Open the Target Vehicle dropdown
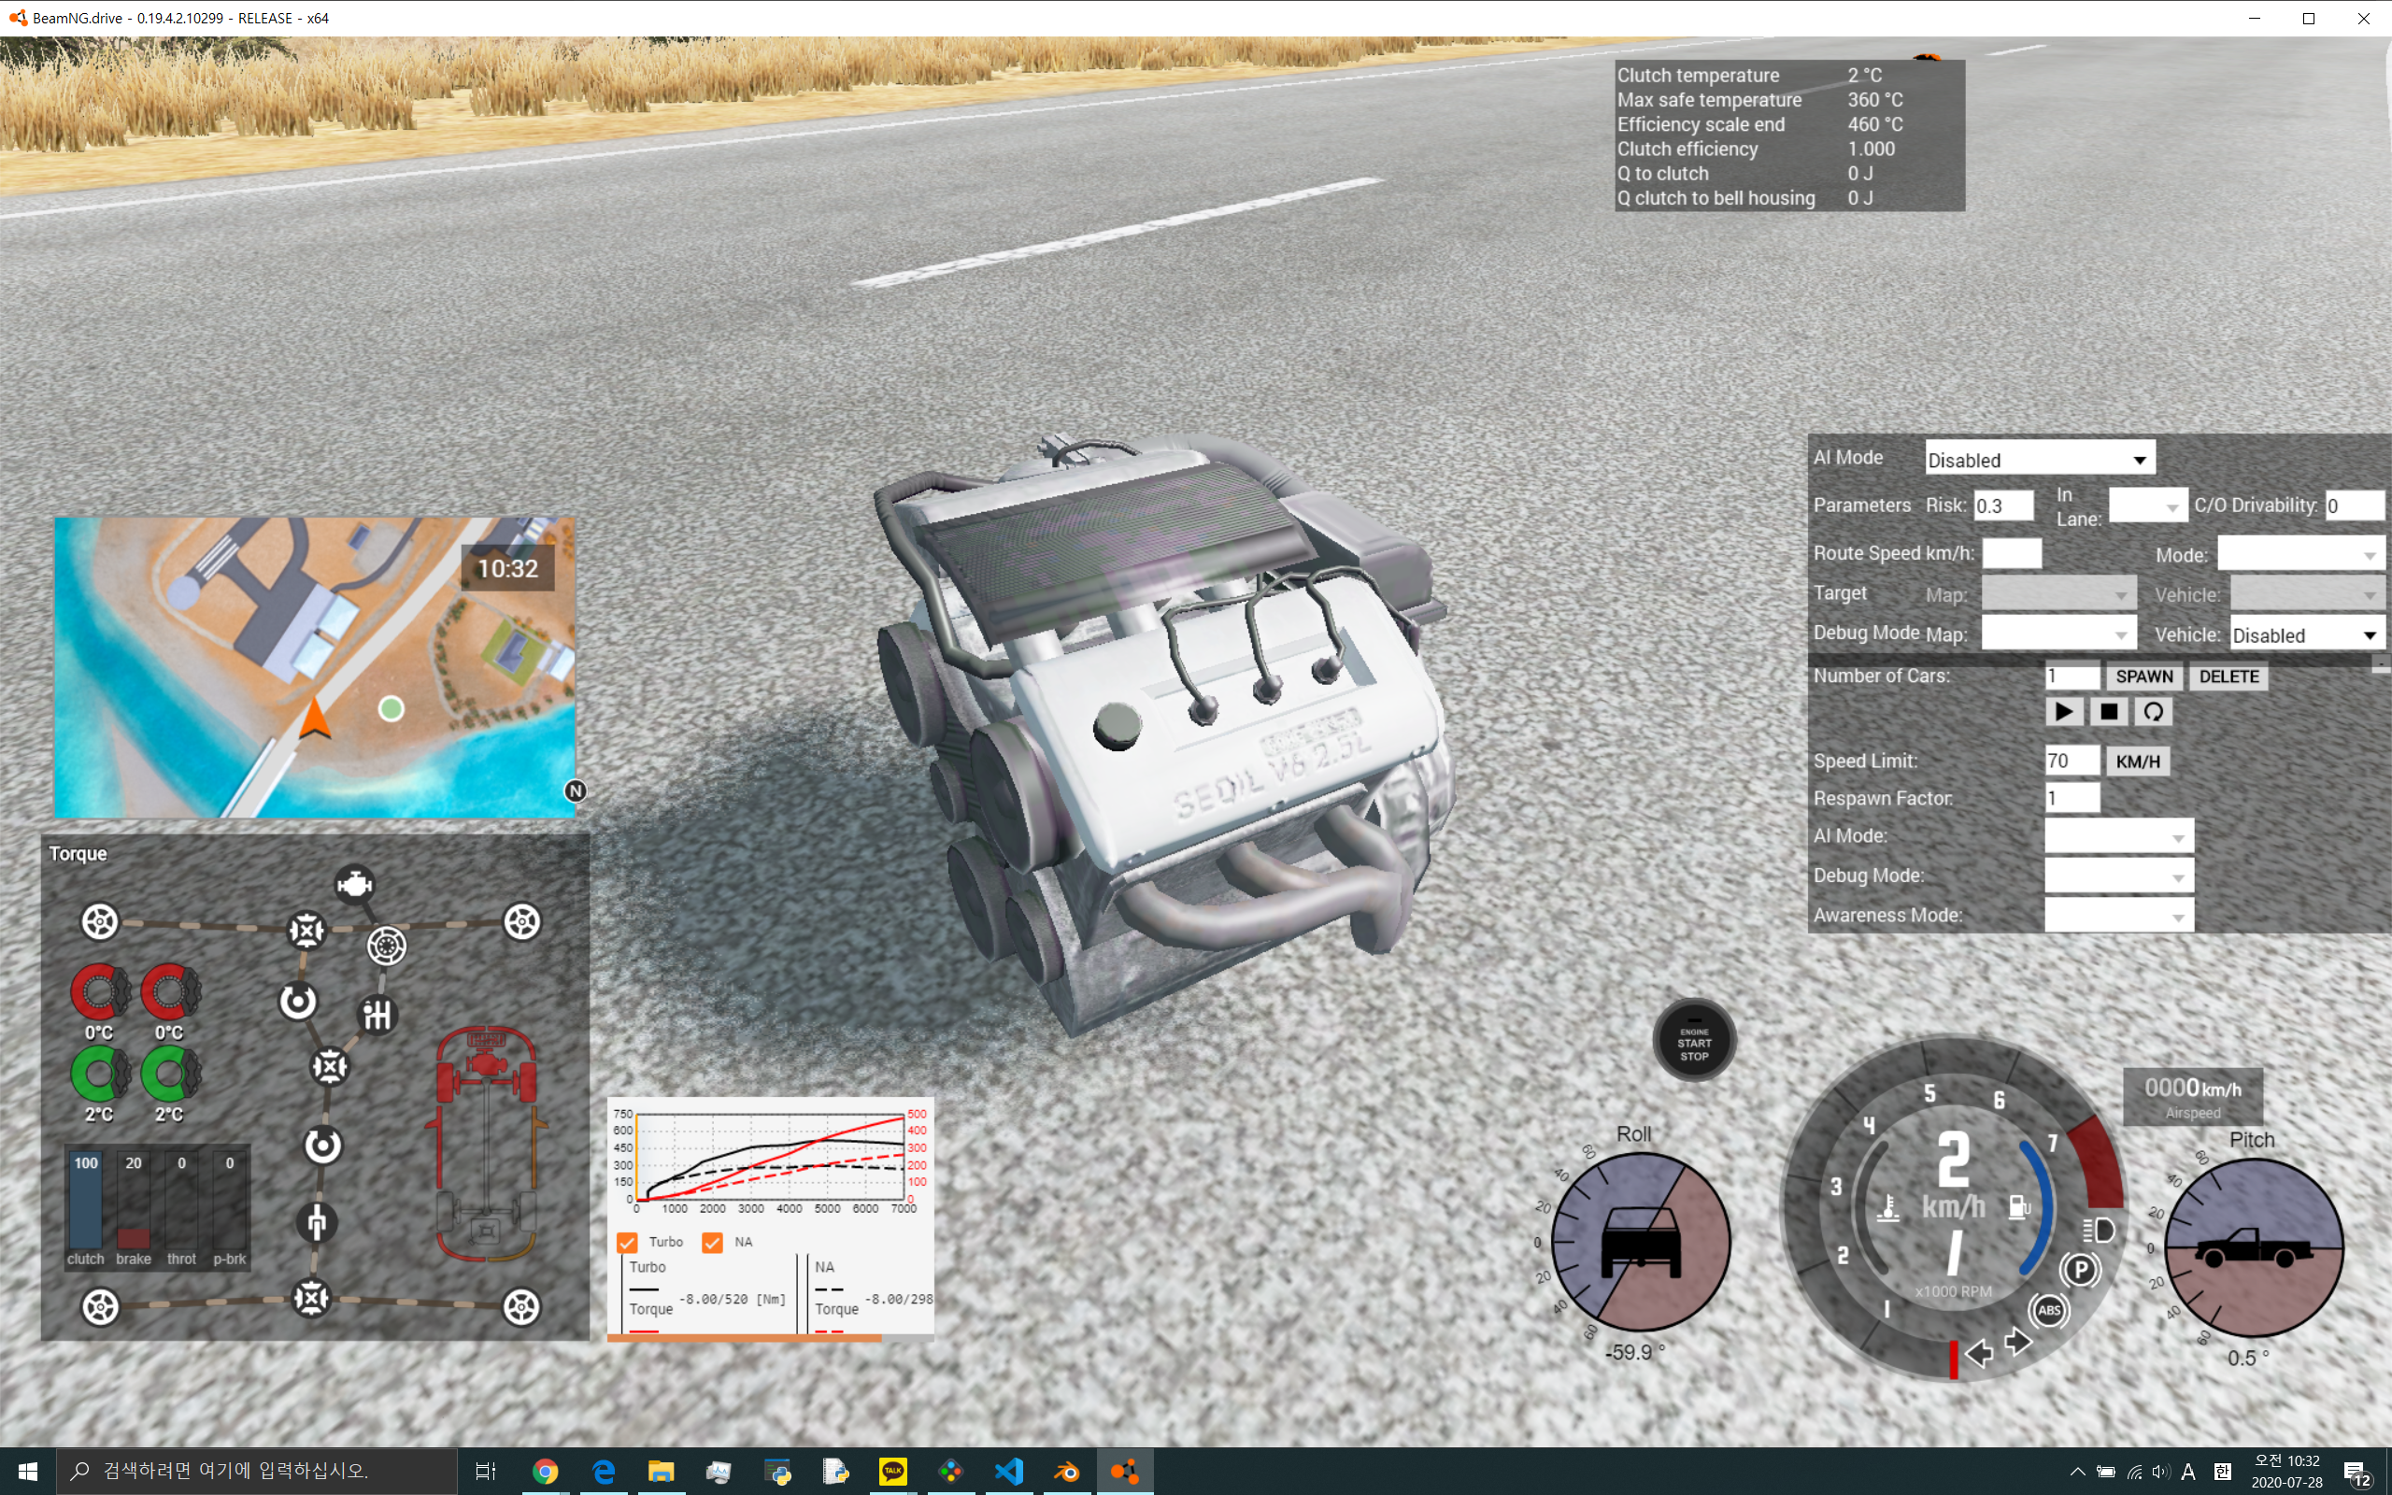This screenshot has width=2392, height=1495. coord(2308,594)
